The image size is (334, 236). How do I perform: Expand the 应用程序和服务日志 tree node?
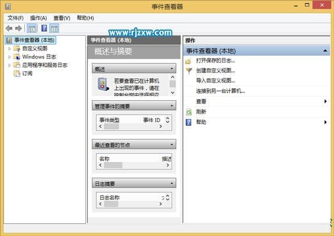click(x=9, y=65)
